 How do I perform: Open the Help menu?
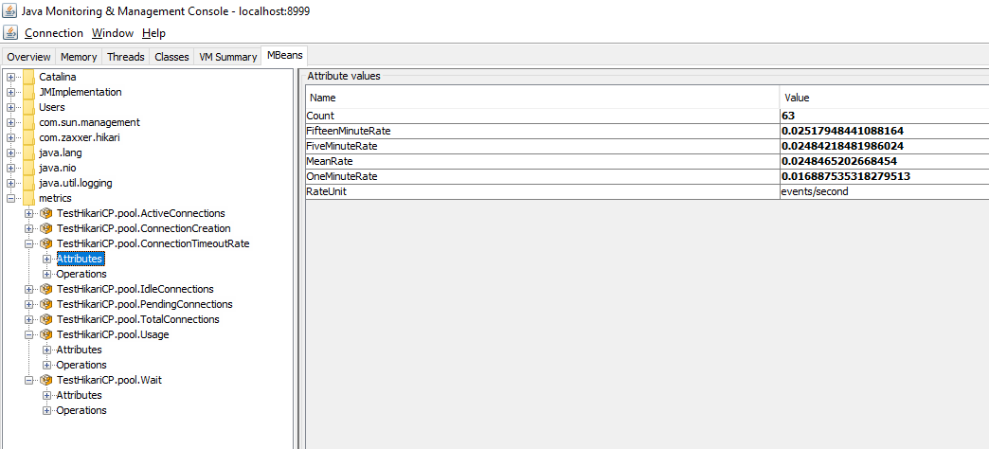(153, 33)
